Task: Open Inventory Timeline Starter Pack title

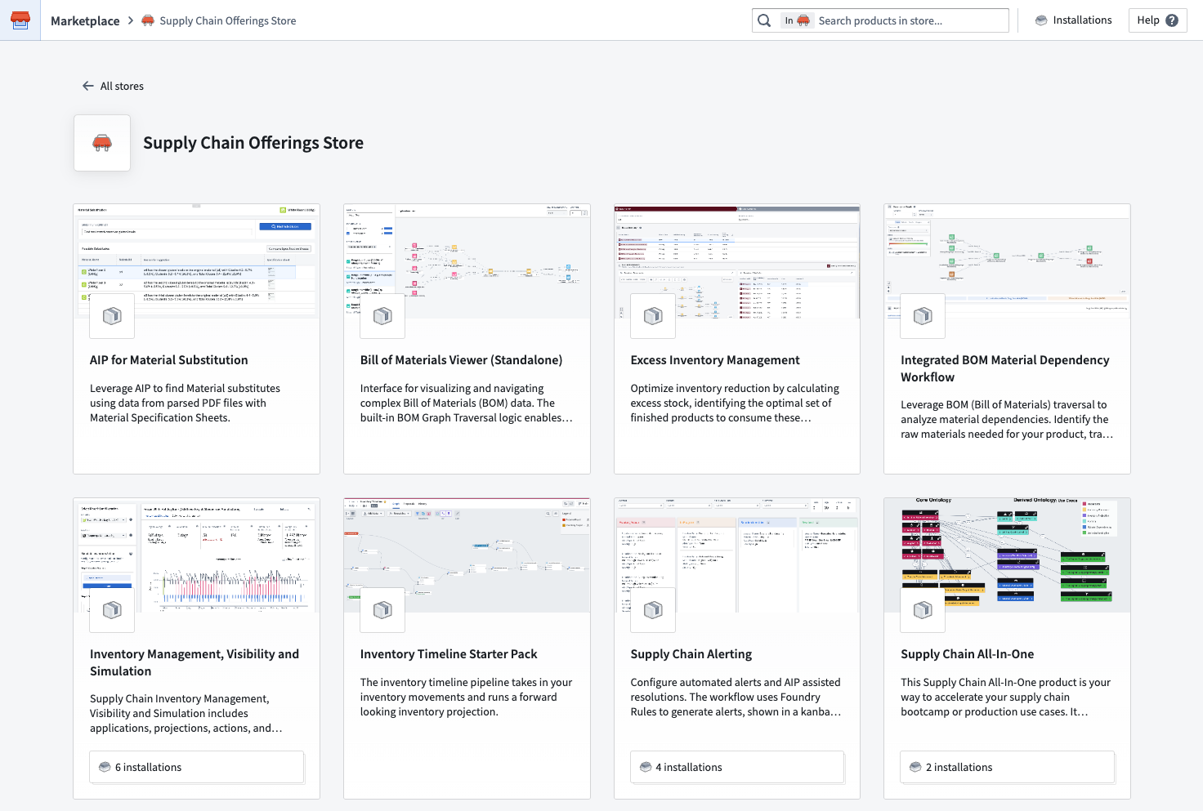Action: [x=449, y=654]
